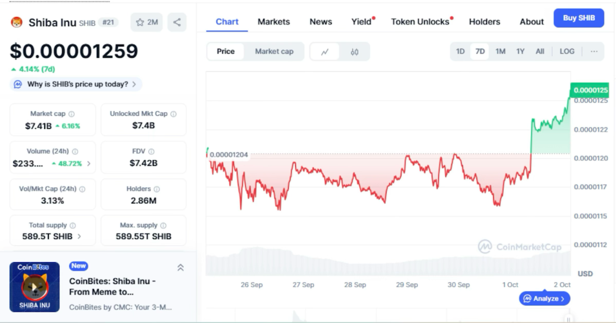
Task: Open the Token Unlocks tab
Action: tap(420, 22)
